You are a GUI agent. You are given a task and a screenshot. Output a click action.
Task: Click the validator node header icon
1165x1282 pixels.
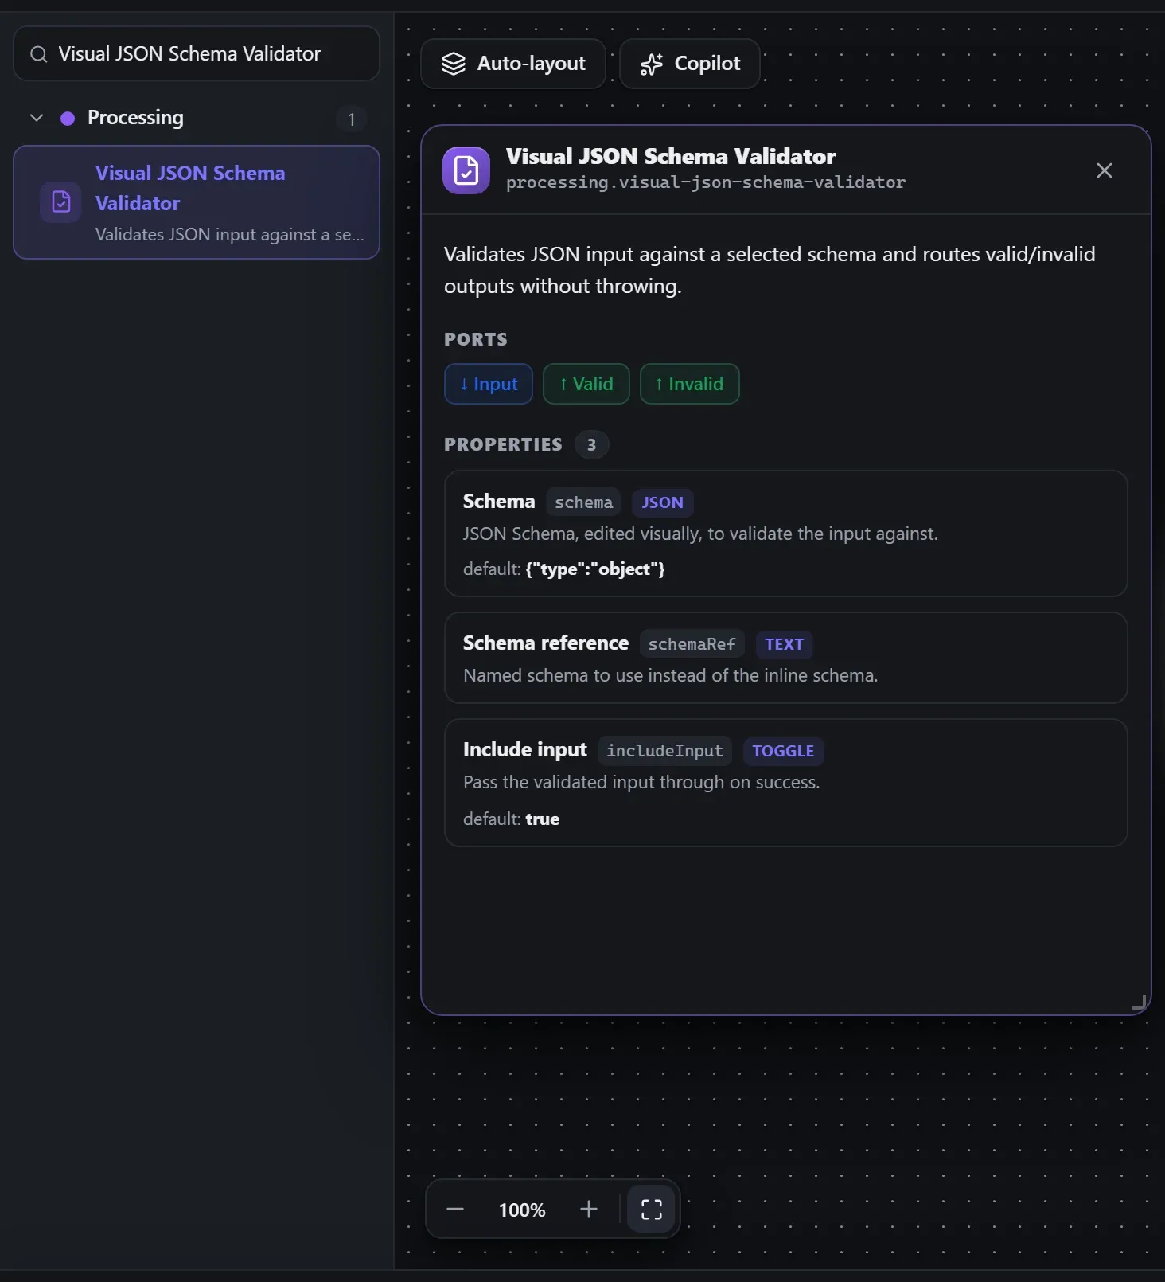[x=466, y=170]
